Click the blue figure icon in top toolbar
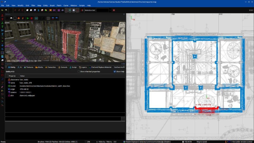The width and height of the screenshot is (254, 143). pyautogui.click(x=38, y=10)
